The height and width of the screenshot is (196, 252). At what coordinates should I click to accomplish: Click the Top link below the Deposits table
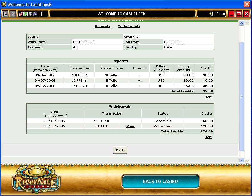coord(208,97)
